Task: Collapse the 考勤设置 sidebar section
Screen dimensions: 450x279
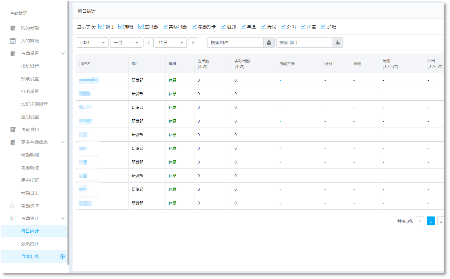Action: point(63,53)
